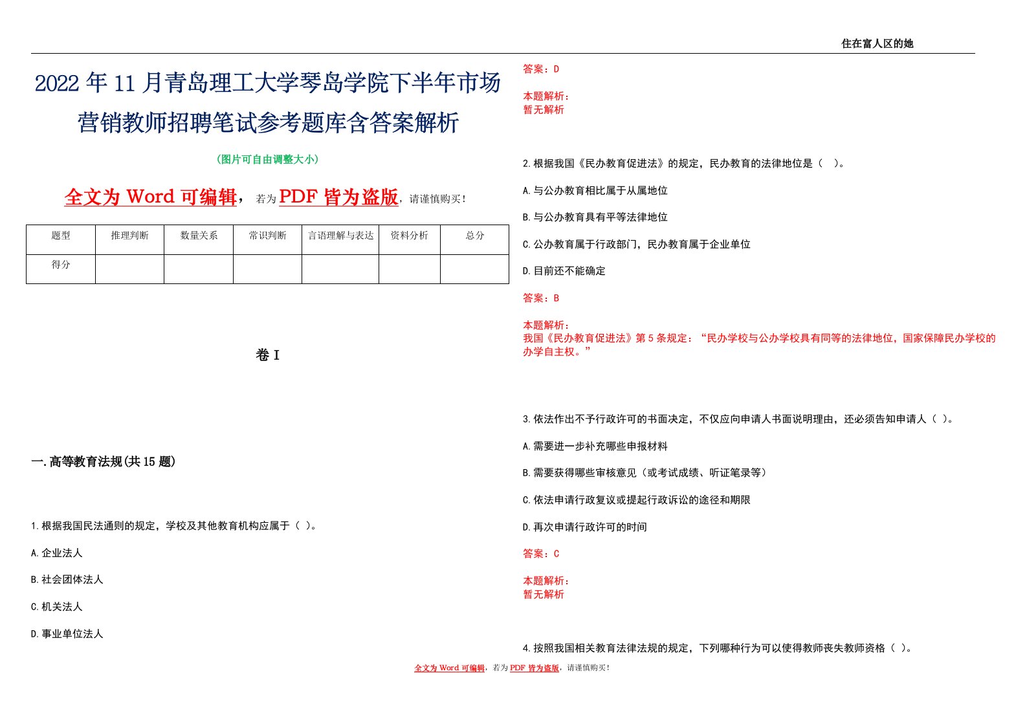The height and width of the screenshot is (726, 1027).
Task: Click question 4 about 丧失教师资格
Action: pyautogui.click(x=718, y=648)
